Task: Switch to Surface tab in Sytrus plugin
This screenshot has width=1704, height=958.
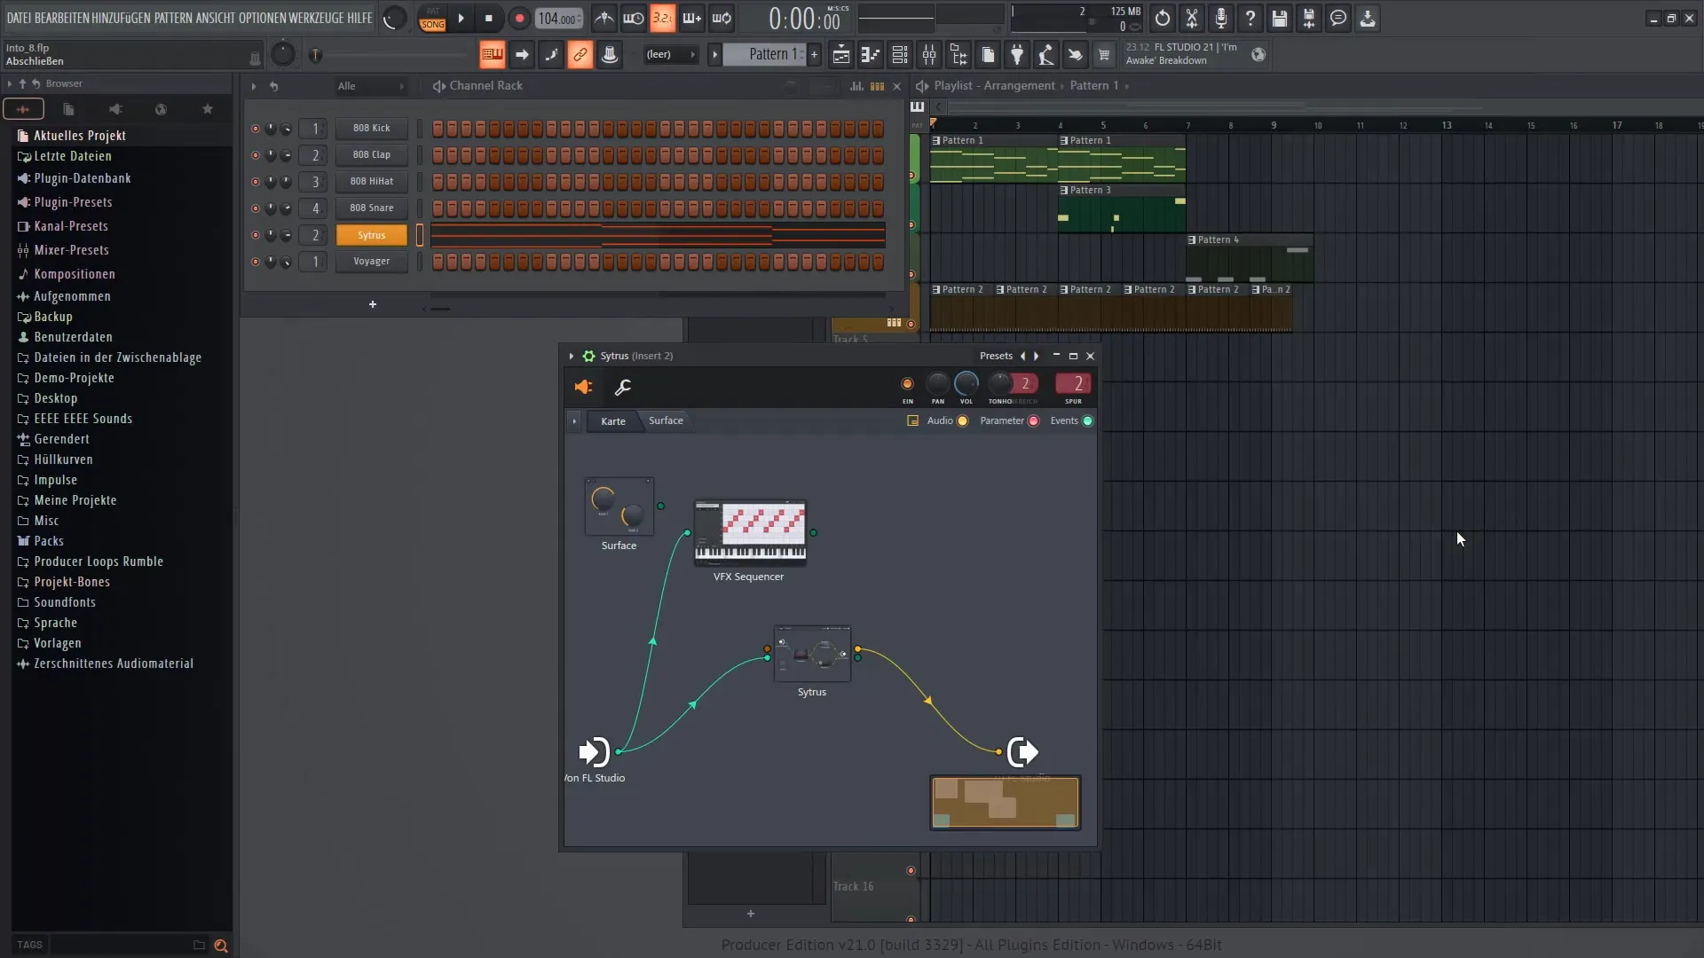Action: click(x=665, y=420)
